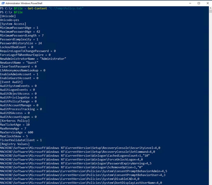Image resolution: width=212 pixels, height=185 pixels.
Task: Click the [Unicode] section header line
Action: point(8,16)
